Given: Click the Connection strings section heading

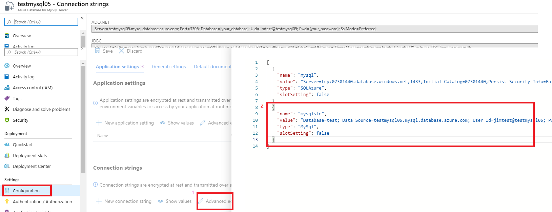Looking at the screenshot, I should (118, 168).
